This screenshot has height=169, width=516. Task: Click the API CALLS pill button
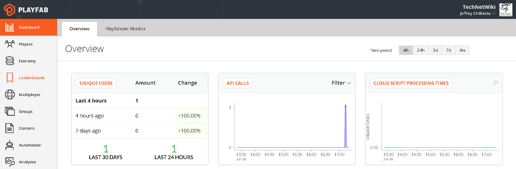[238, 83]
